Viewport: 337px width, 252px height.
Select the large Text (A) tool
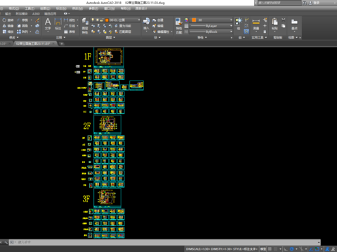pos(48,22)
